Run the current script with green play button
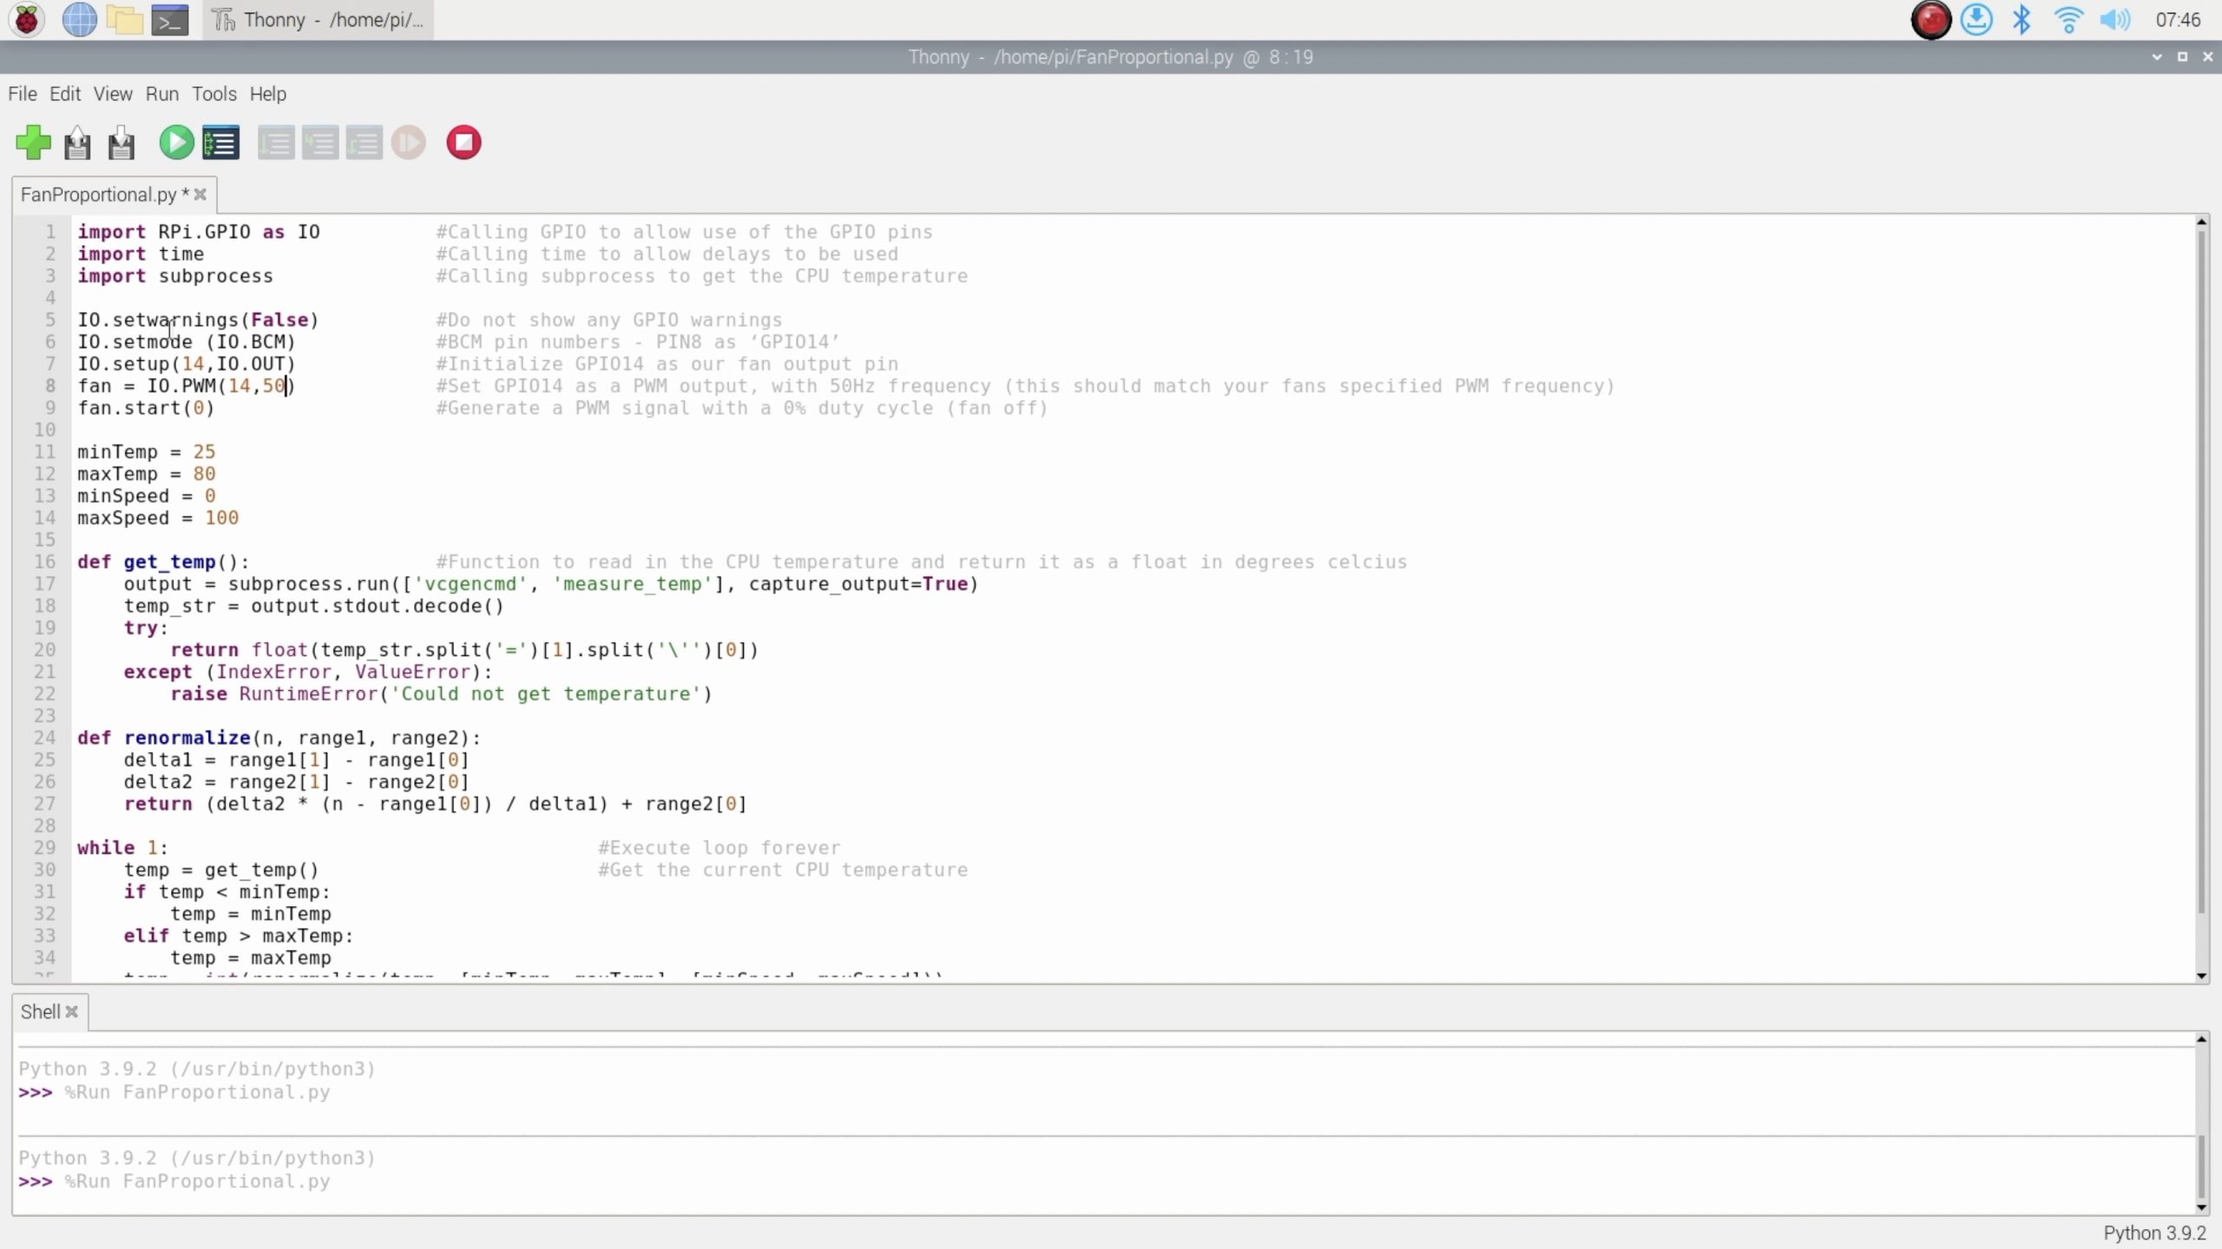The height and width of the screenshot is (1249, 2222). (x=176, y=142)
